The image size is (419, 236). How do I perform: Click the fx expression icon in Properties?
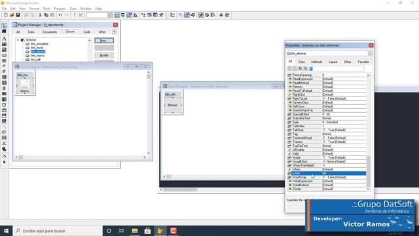(300, 69)
